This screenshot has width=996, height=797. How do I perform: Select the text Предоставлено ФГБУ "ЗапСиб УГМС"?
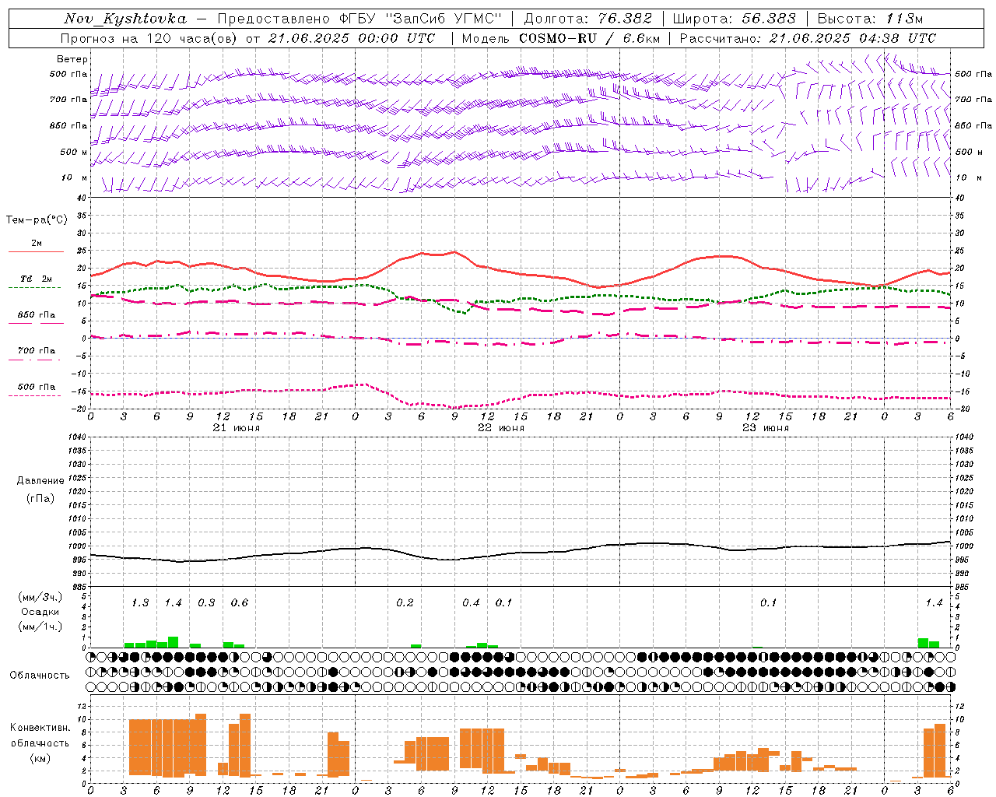click(359, 19)
